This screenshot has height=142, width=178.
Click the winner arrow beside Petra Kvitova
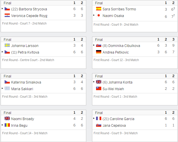click(2, 52)
